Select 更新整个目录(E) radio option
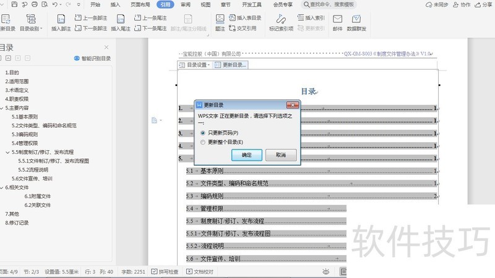495x278 pixels. click(222, 142)
